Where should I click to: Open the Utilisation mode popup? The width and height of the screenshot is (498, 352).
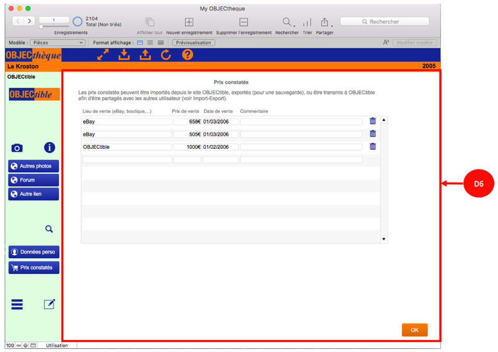click(x=57, y=345)
